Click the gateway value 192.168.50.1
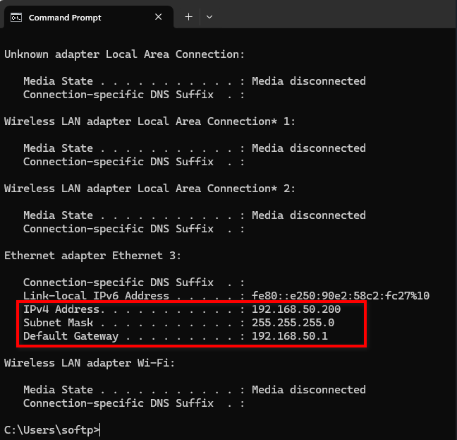The image size is (457, 440). [x=289, y=336]
